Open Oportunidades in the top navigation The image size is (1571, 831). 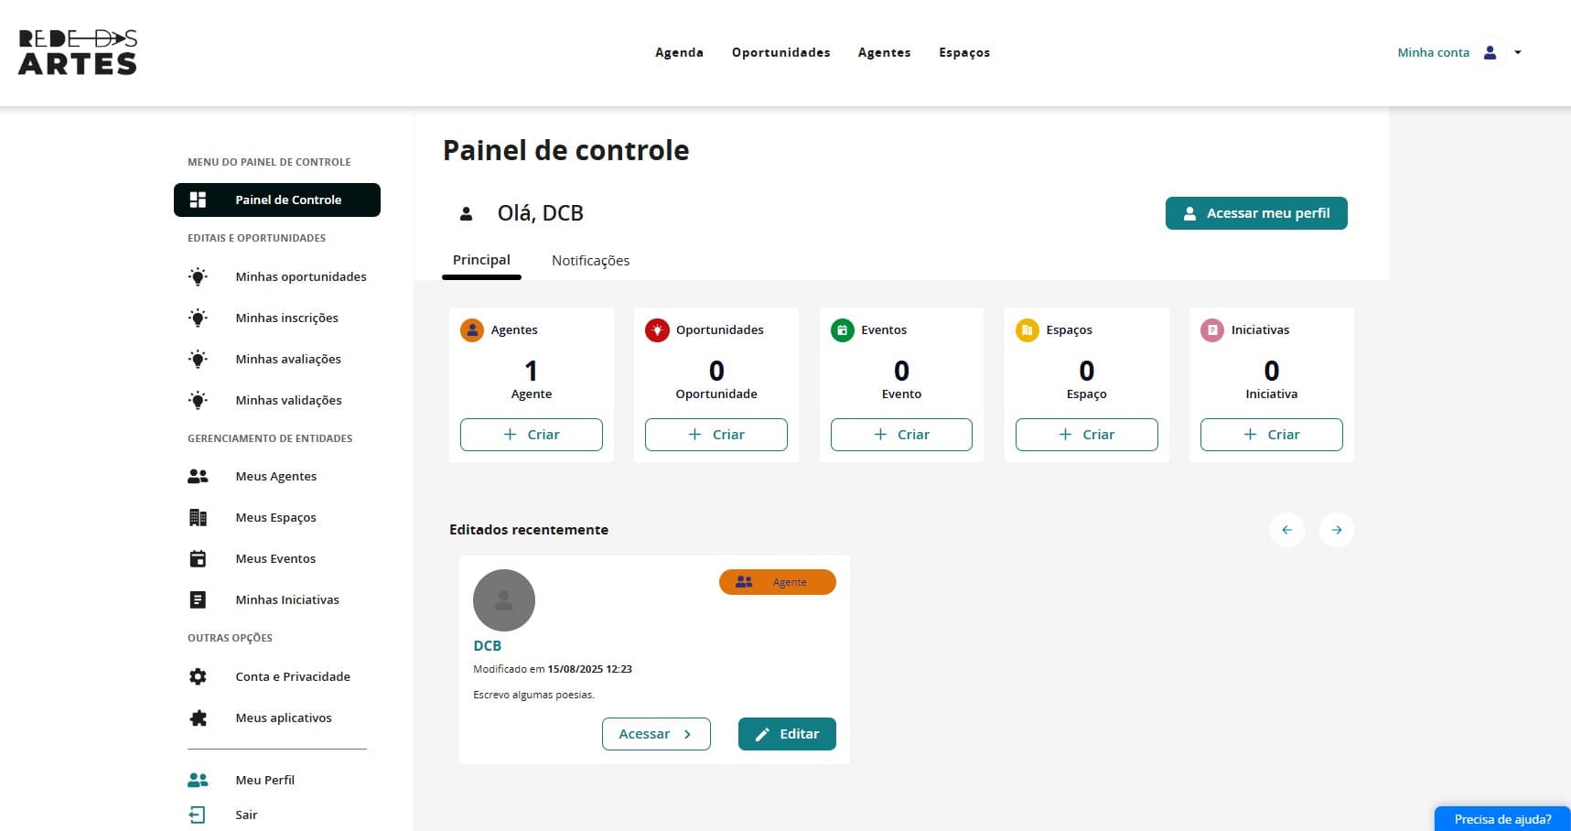(x=780, y=52)
